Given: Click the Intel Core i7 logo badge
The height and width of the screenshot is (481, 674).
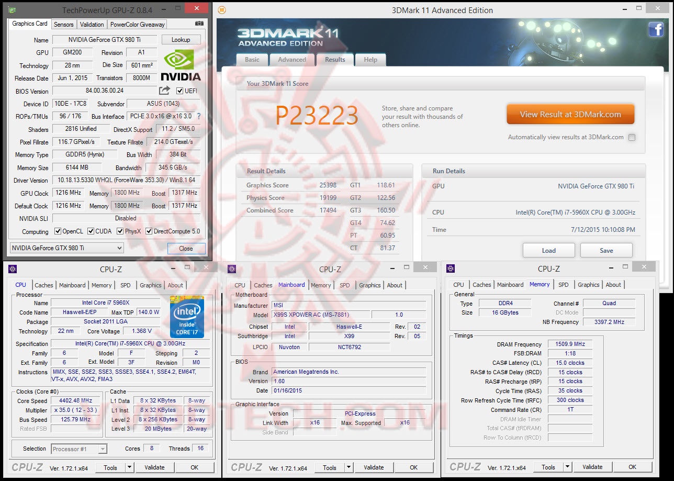Looking at the screenshot, I should point(187,317).
